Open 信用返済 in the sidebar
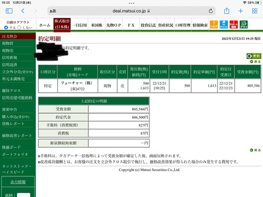The height and width of the screenshot is (197, 263). [x=9, y=65]
